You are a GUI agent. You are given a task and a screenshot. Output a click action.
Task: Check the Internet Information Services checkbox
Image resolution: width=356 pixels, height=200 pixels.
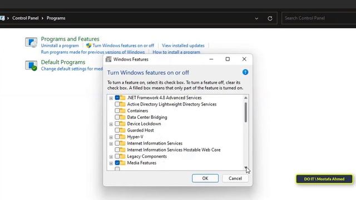pyautogui.click(x=117, y=143)
